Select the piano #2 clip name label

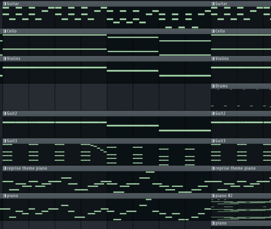coord(224,196)
